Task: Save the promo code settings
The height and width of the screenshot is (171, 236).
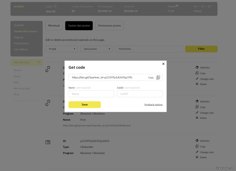Action: point(85,105)
